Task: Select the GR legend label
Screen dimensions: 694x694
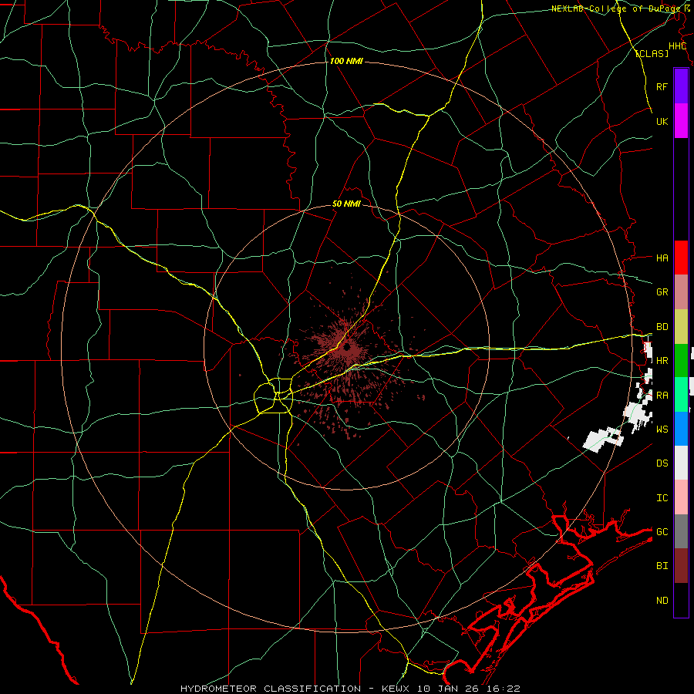Action: [662, 292]
